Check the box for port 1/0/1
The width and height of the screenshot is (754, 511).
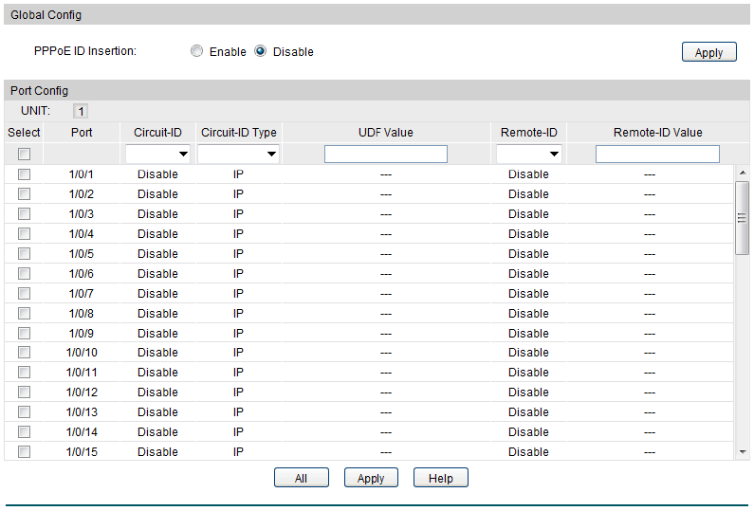click(x=24, y=174)
